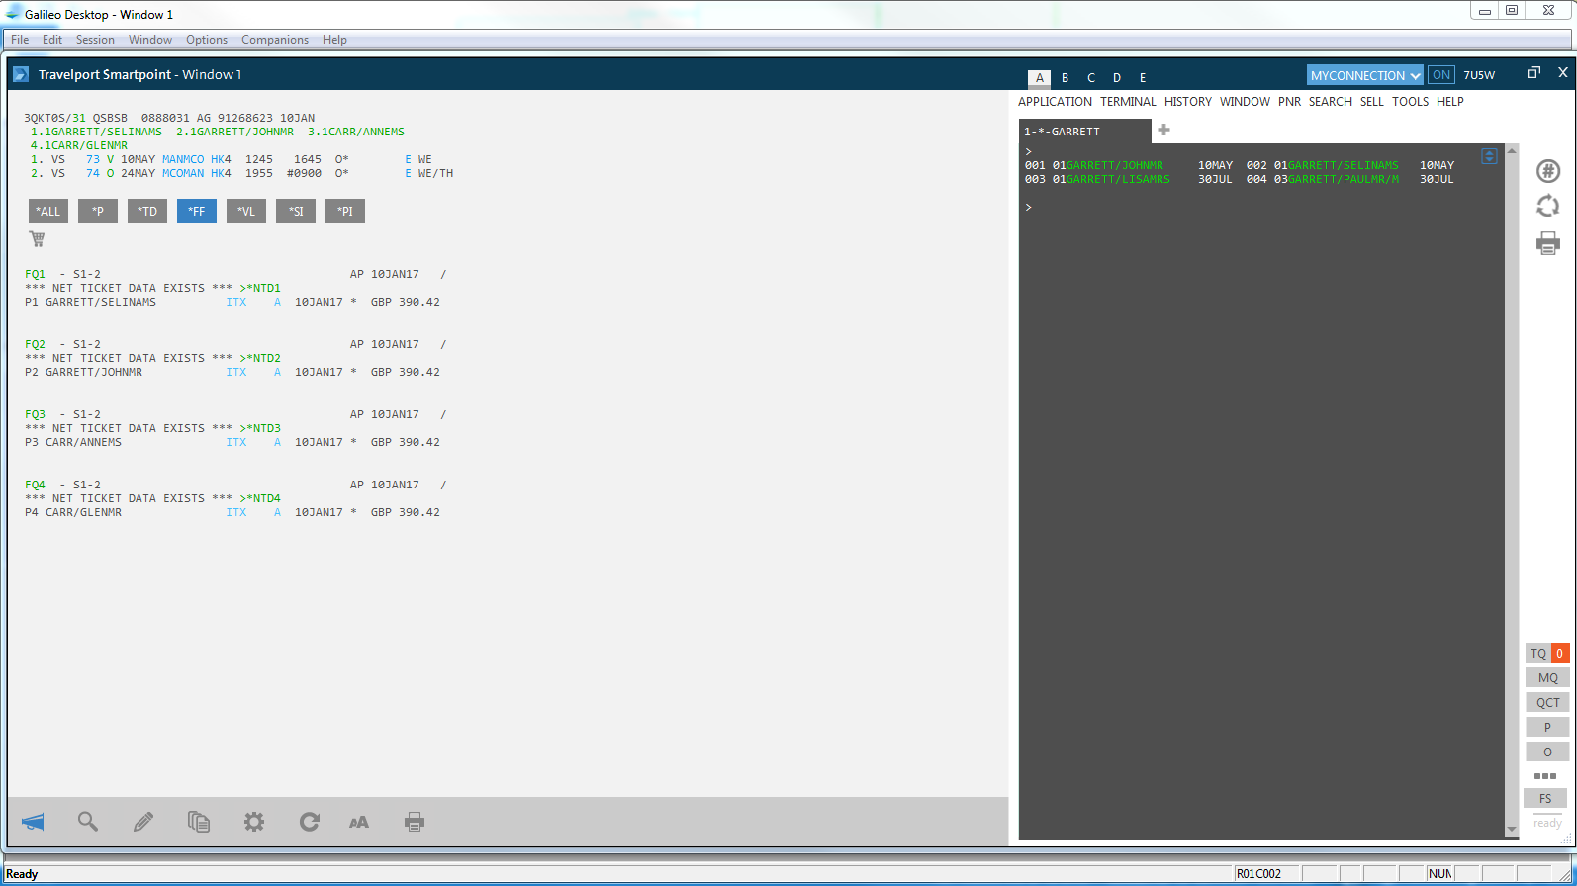
Task: Open the gear settings icon
Action: pyautogui.click(x=254, y=822)
